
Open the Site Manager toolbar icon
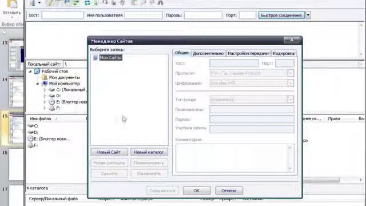33,2
